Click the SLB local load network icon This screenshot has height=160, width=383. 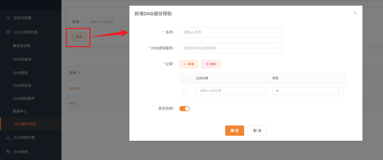(8, 138)
